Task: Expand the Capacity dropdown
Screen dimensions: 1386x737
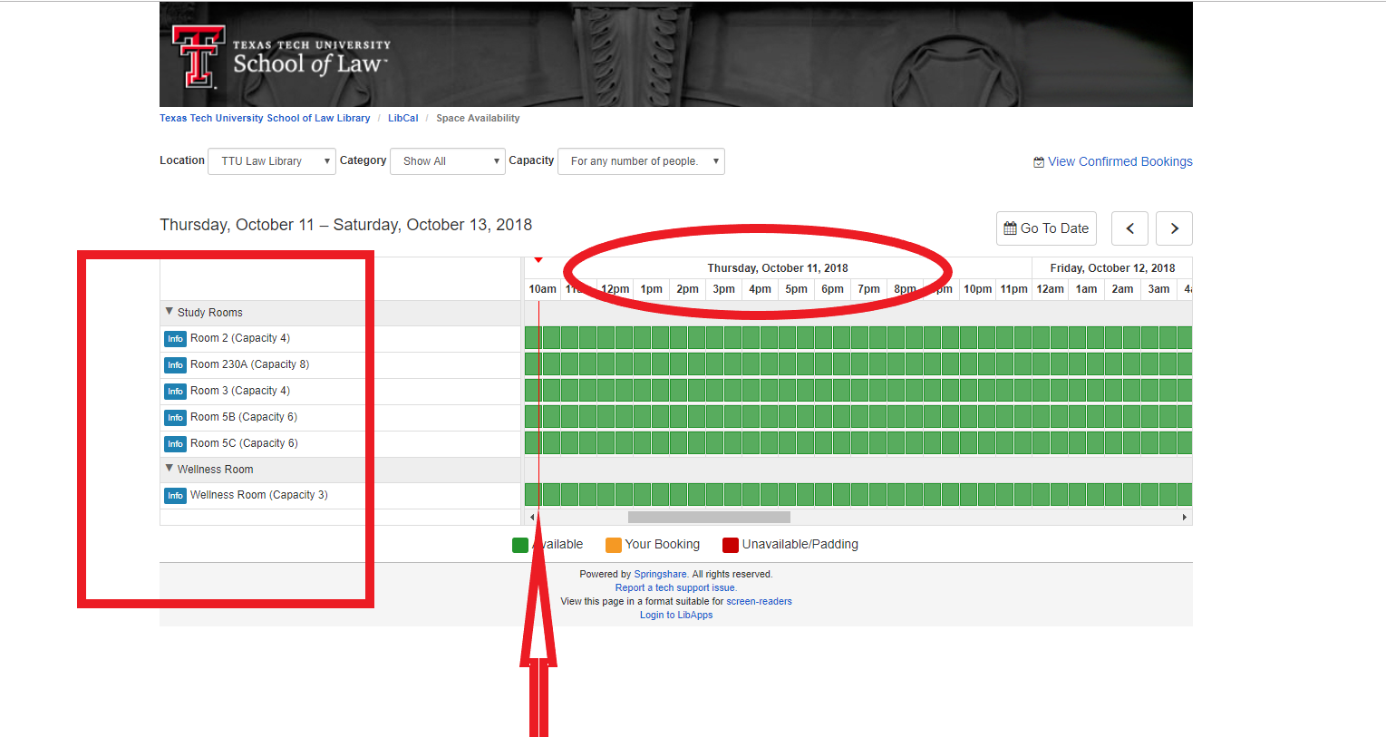Action: tap(641, 161)
